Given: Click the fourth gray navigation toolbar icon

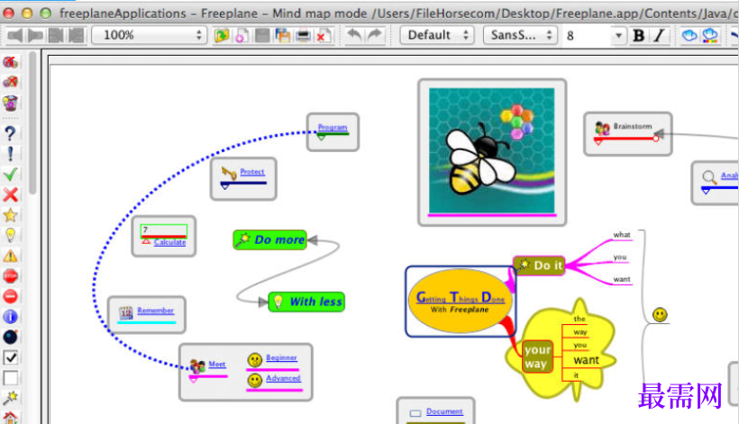Looking at the screenshot, I should click(76, 35).
